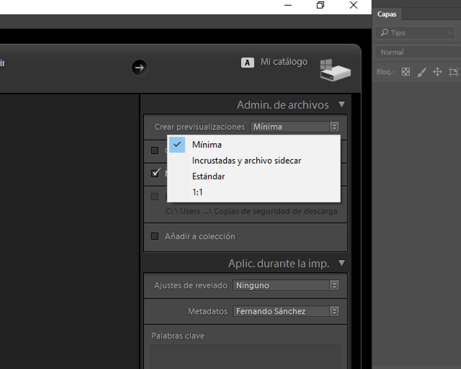Viewport: 461px width, 369px height.
Task: Click 'Crear previsualizaciones' label
Action: [x=199, y=127]
